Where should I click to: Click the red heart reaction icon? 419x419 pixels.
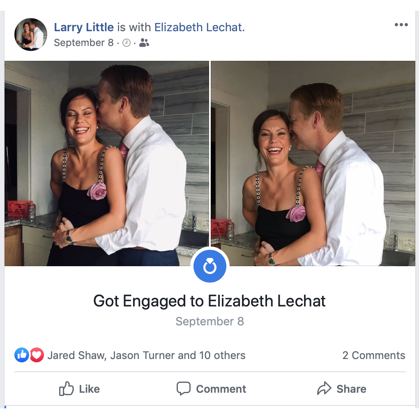coord(37,355)
